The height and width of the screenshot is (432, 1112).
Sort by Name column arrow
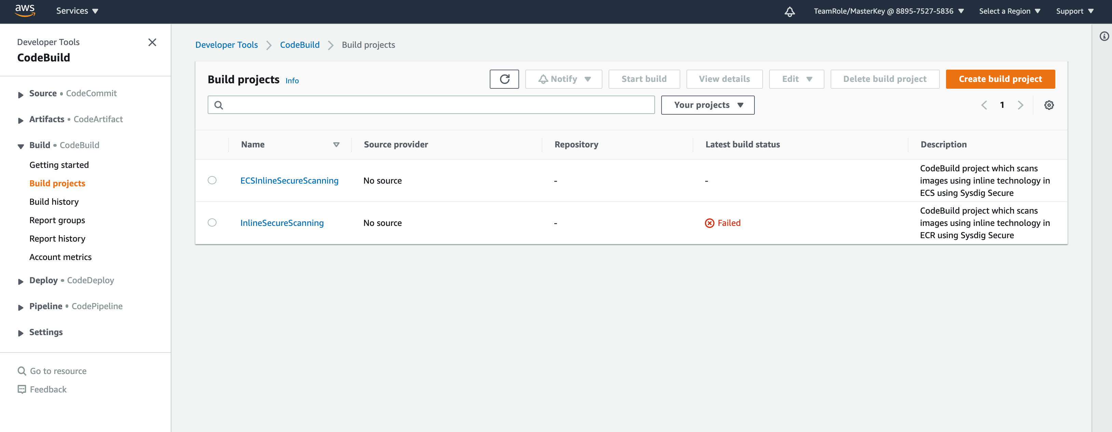tap(336, 144)
